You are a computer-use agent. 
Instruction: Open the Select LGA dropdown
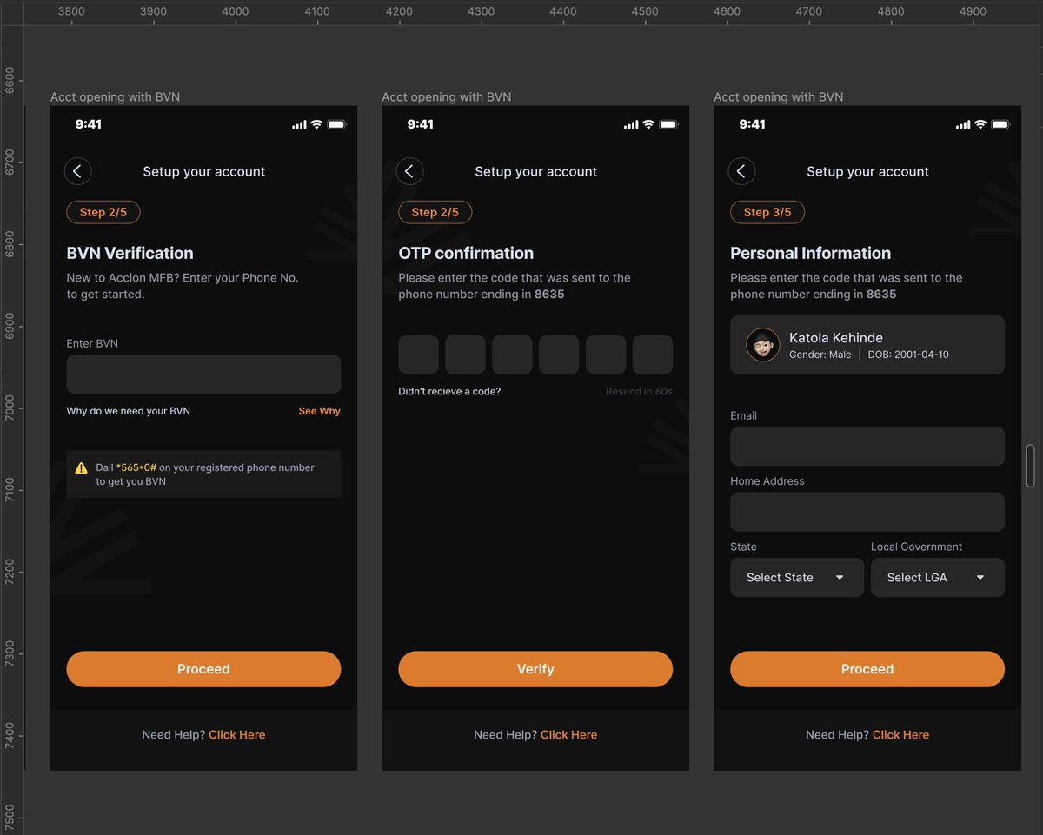tap(938, 578)
